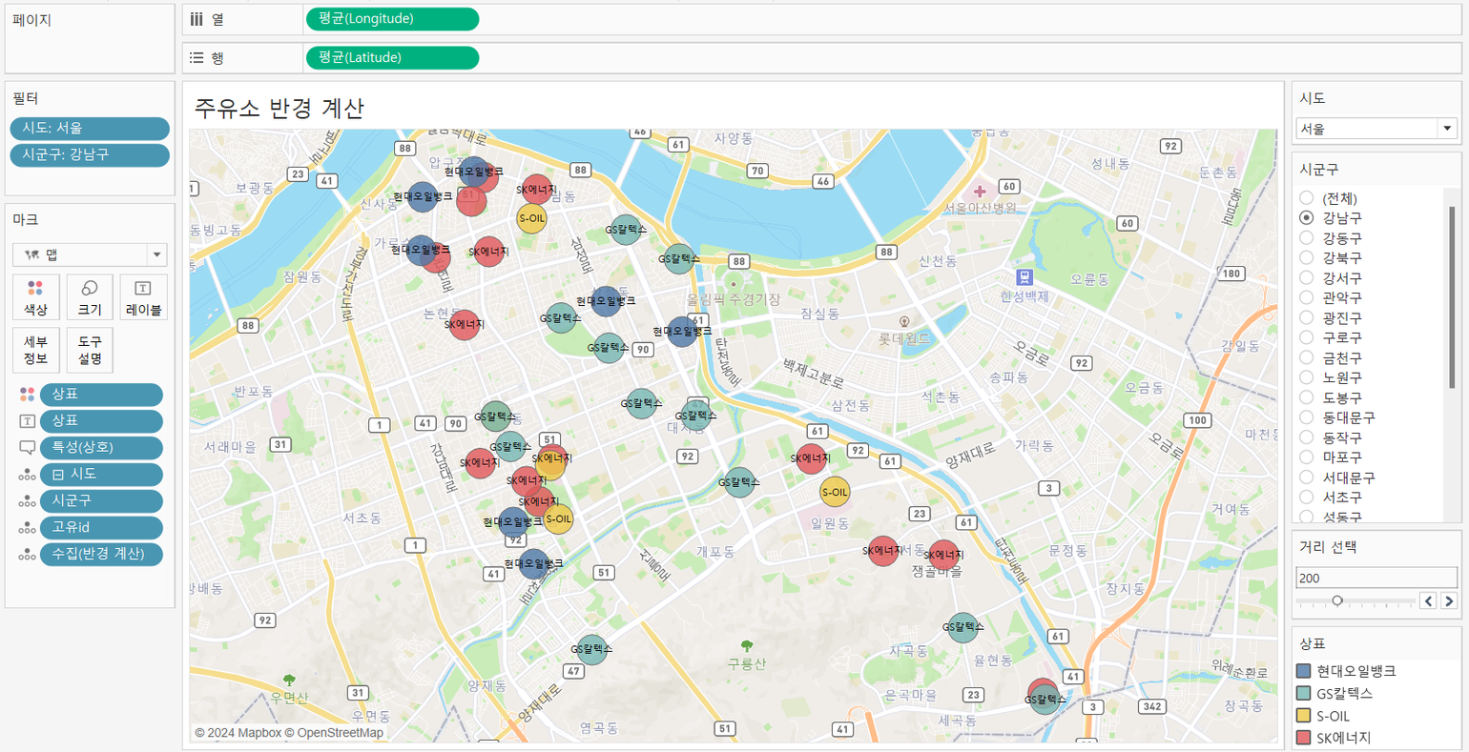The height and width of the screenshot is (752, 1469).
Task: Click the color dots icon beside 상표 pill
Action: pos(27,395)
